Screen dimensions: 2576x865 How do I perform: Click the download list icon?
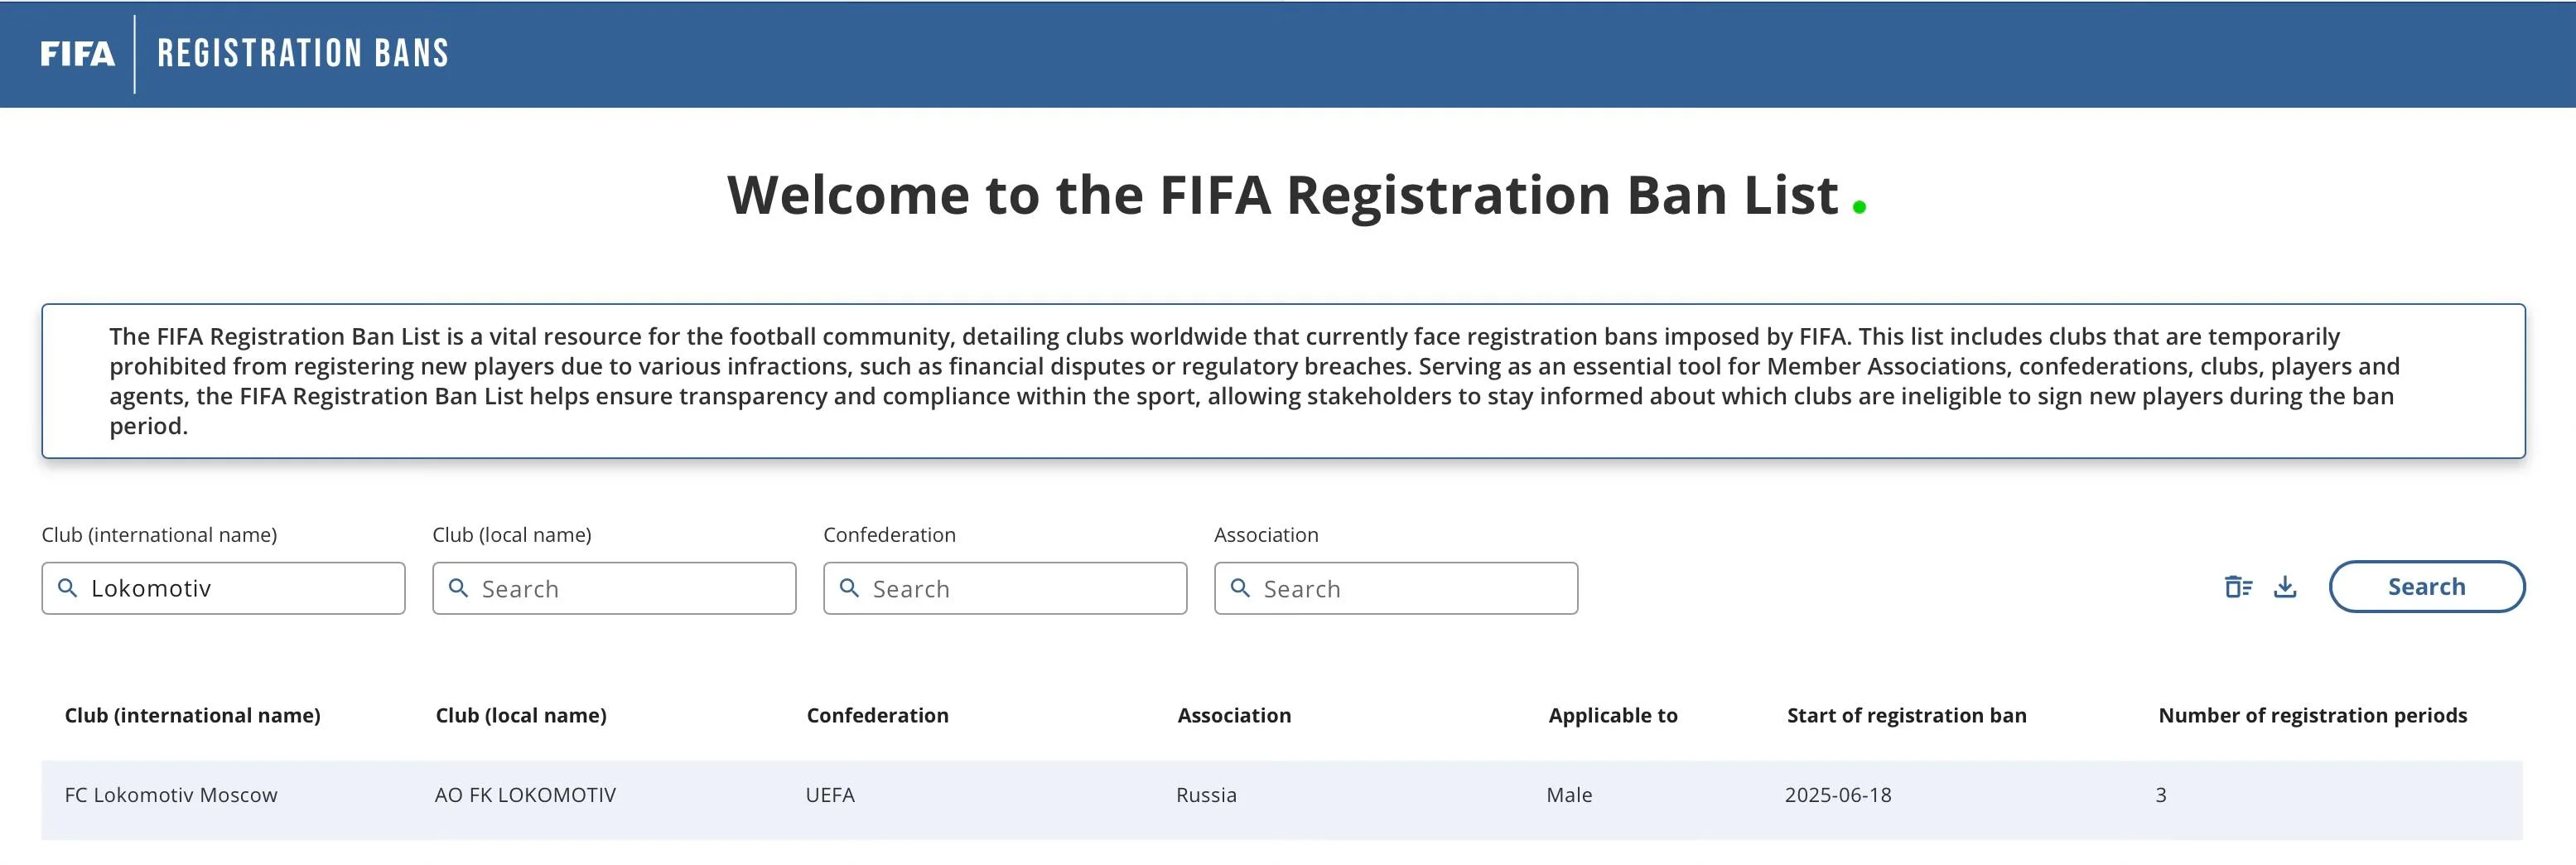tap(2285, 587)
